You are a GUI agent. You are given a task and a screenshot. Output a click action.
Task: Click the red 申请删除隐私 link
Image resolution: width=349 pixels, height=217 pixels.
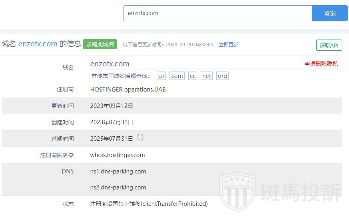tap(321, 64)
